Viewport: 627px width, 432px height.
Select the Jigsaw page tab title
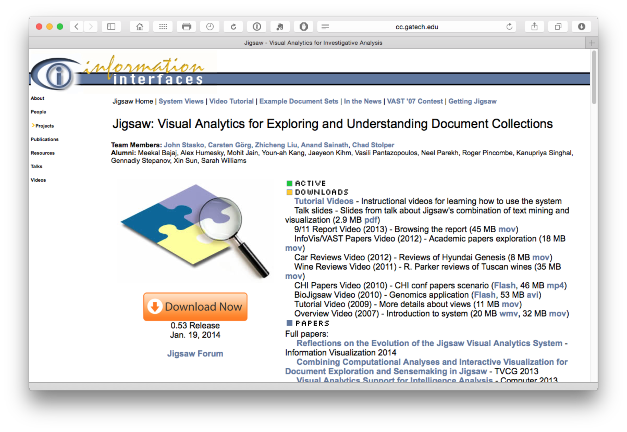click(x=313, y=43)
